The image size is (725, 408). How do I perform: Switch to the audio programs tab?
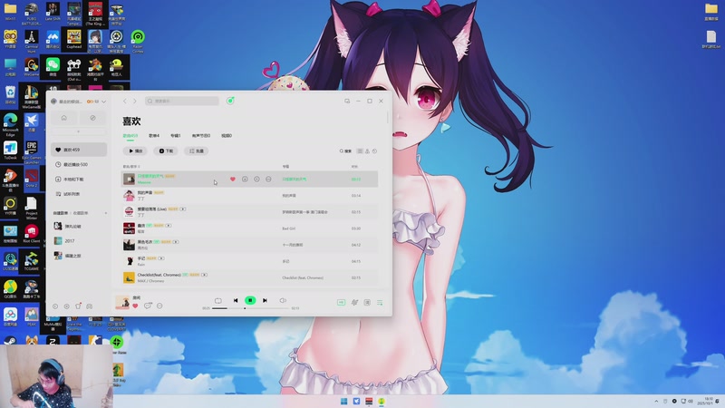(201, 135)
